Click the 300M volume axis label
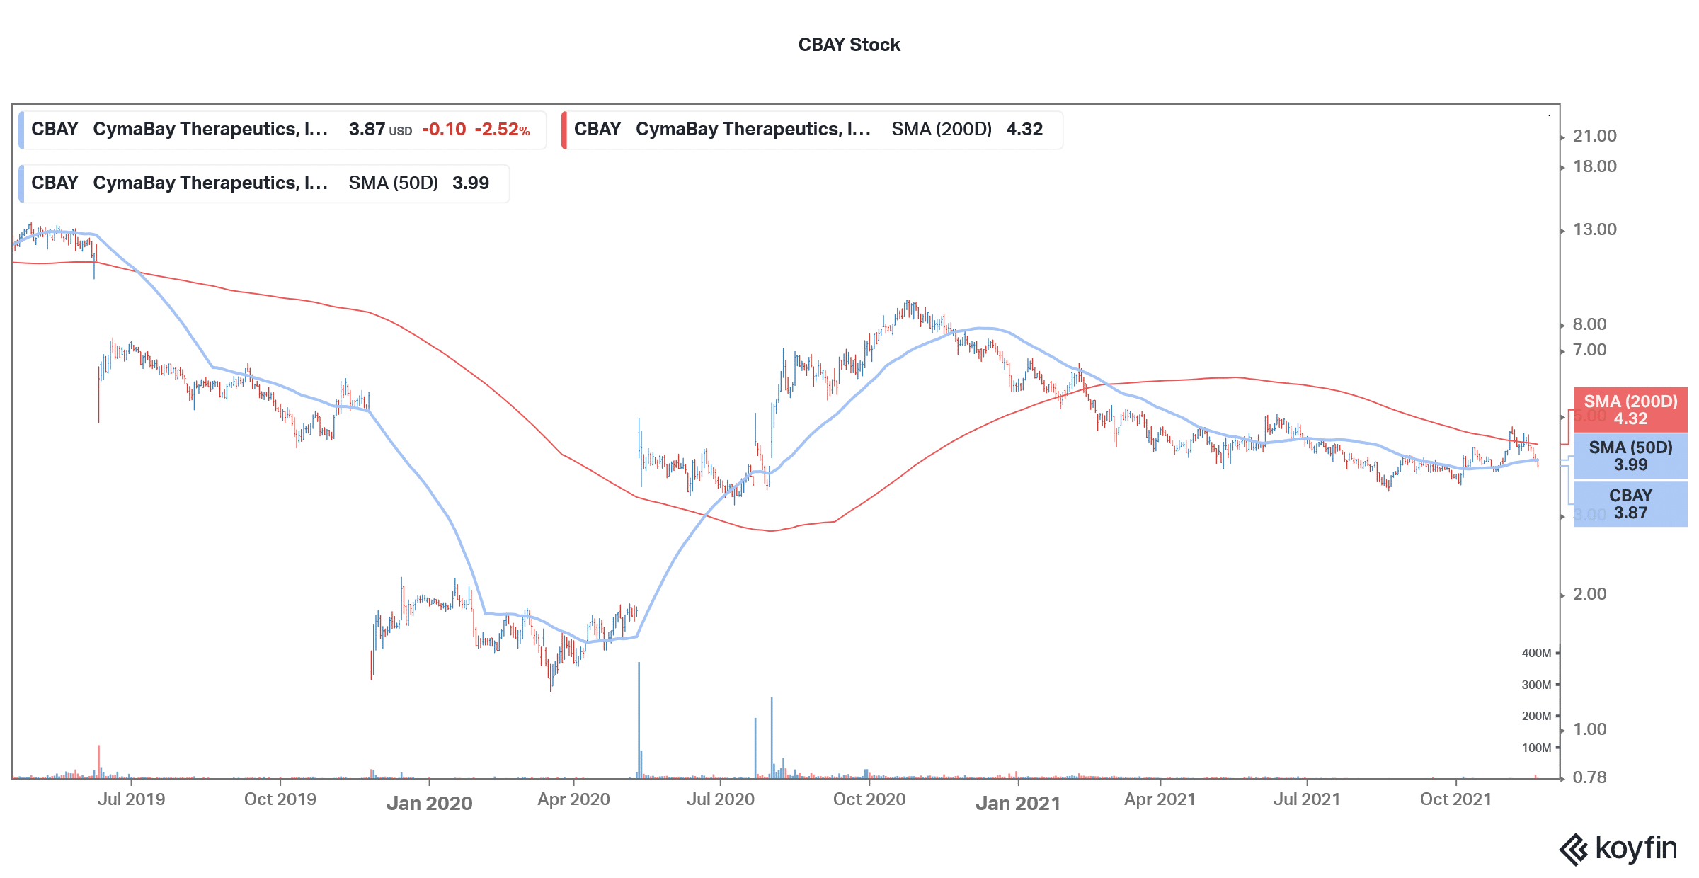This screenshot has width=1699, height=878. (1536, 685)
